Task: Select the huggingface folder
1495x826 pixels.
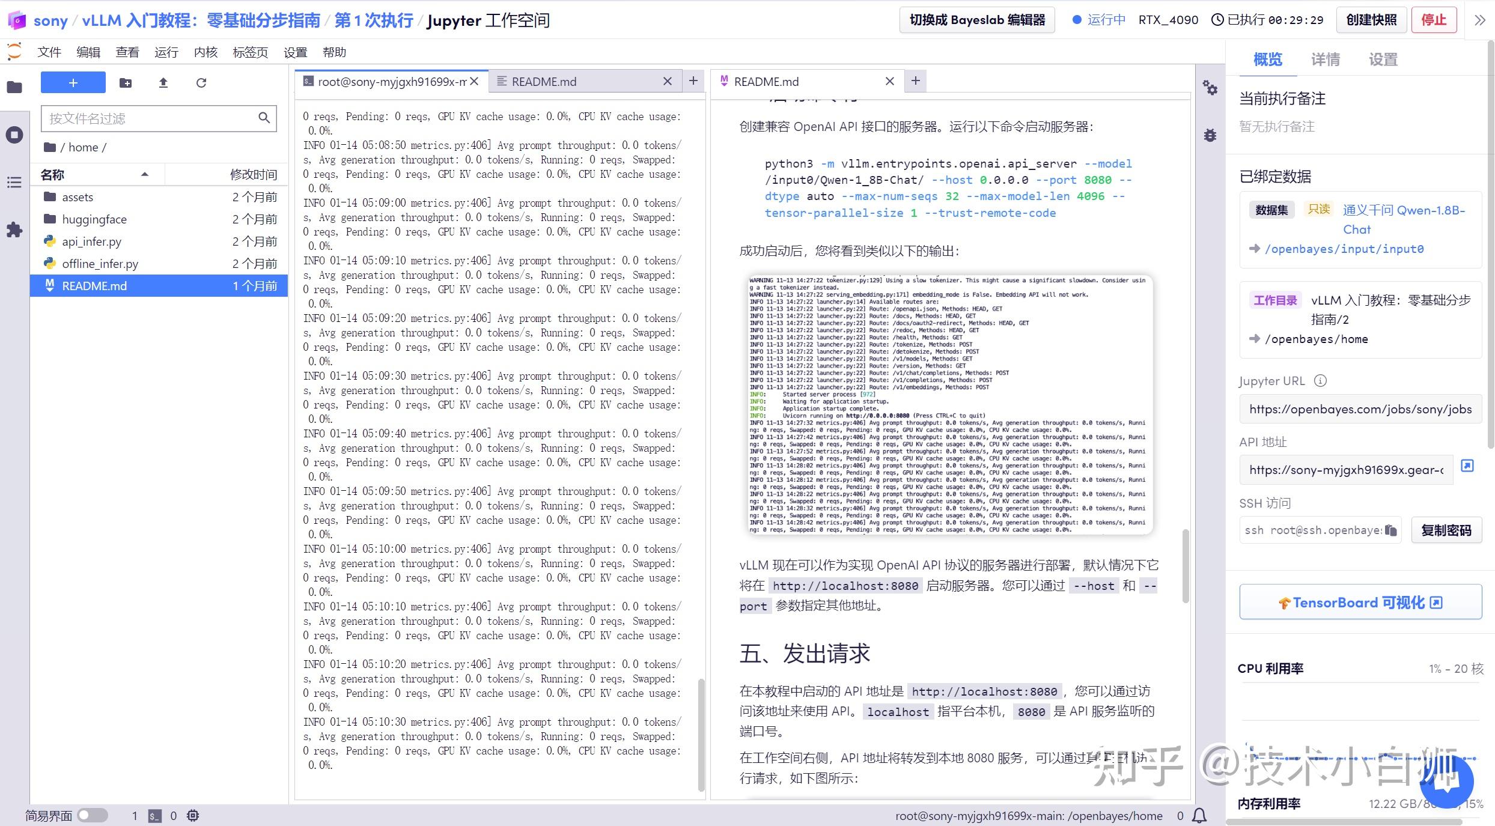Action: (159, 219)
